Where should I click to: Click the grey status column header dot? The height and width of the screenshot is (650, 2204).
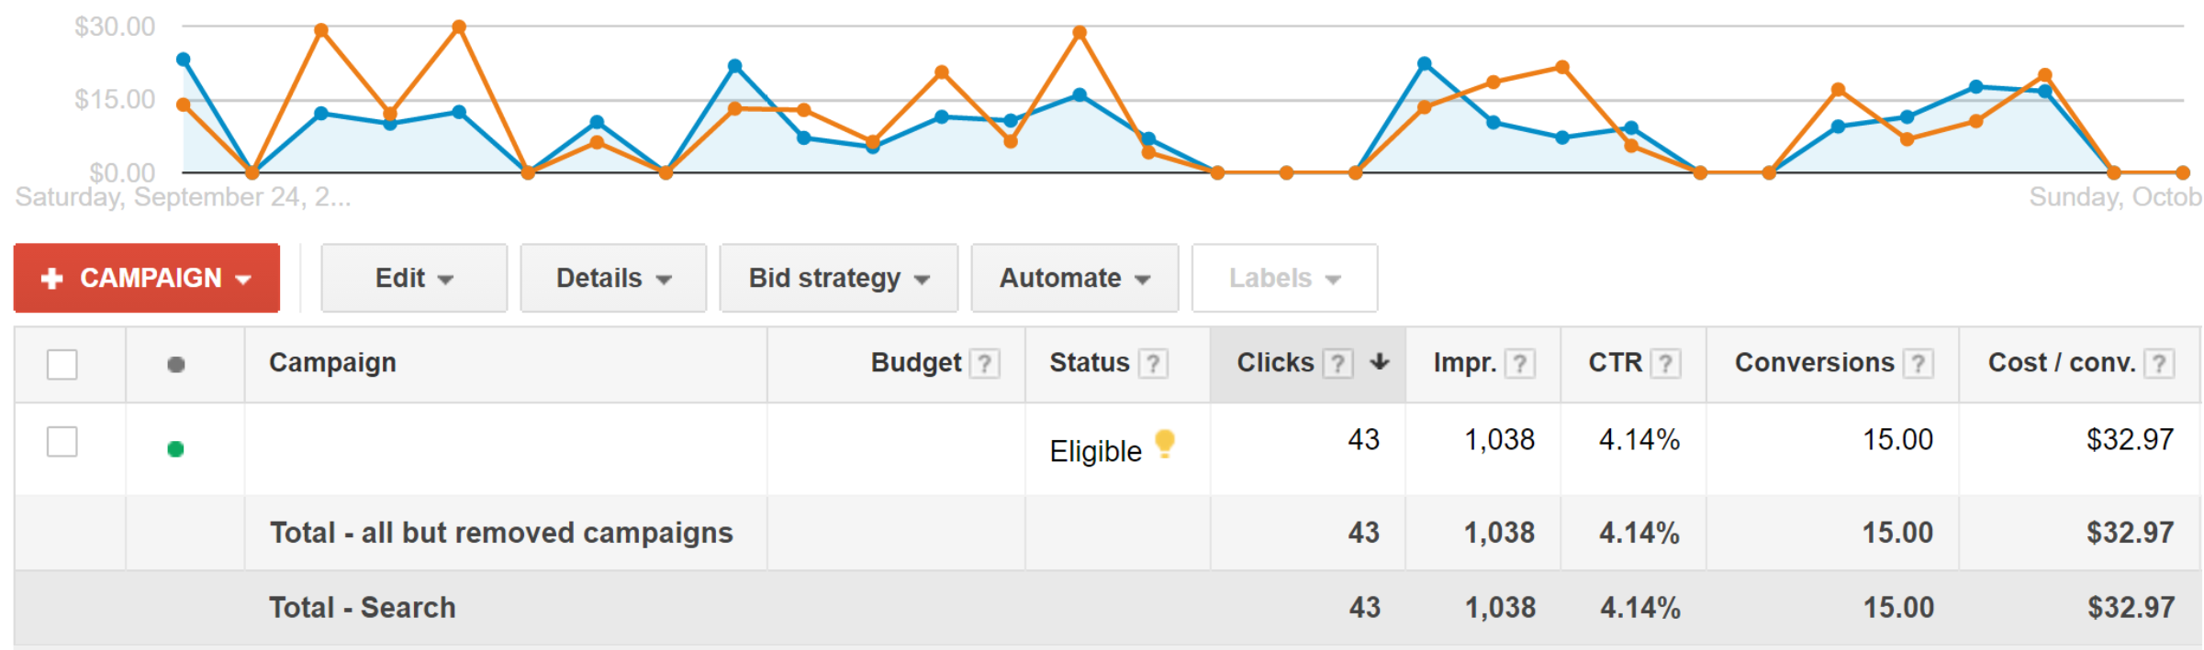(x=176, y=365)
